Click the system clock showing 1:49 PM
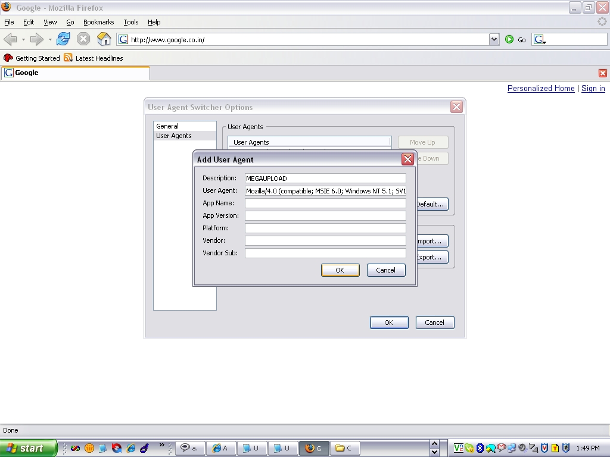Viewport: 610px width, 457px height. tap(588, 448)
